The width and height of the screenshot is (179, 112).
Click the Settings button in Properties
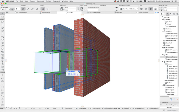point(169,107)
